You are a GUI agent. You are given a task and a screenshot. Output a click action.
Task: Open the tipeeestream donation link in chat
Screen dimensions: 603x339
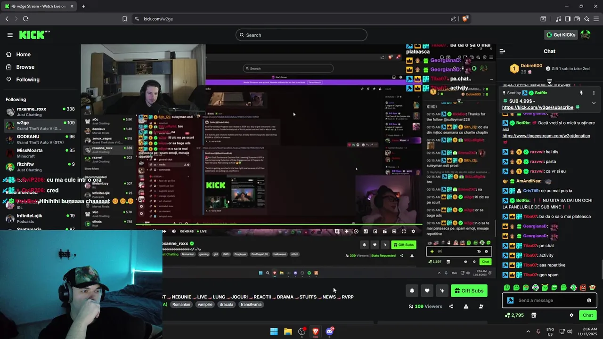pos(546,136)
